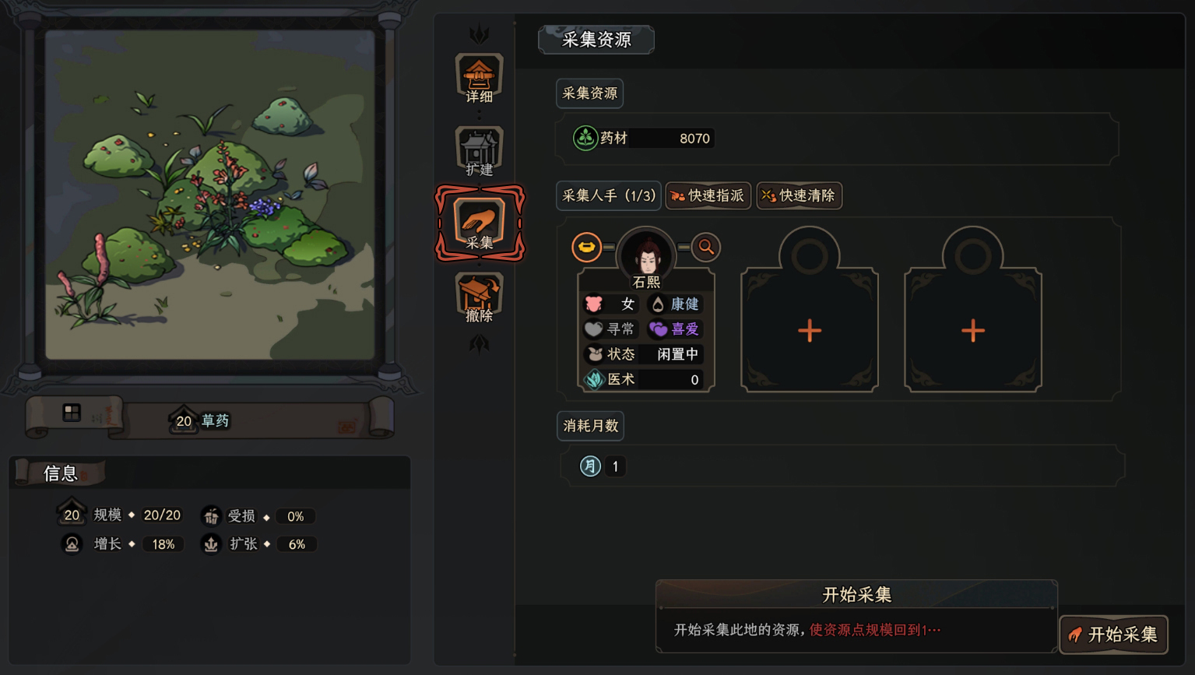Click the 快速指派 quick assign button

pyautogui.click(x=708, y=195)
